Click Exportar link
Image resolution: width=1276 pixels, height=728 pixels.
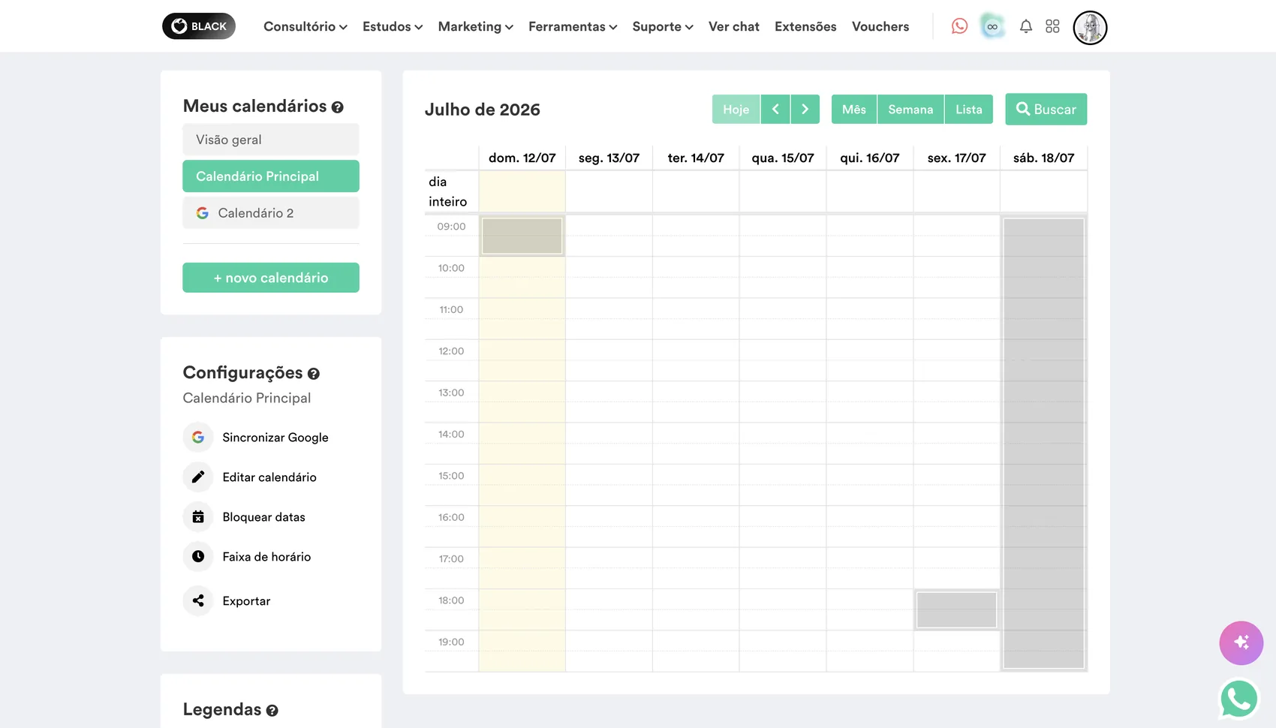point(246,600)
